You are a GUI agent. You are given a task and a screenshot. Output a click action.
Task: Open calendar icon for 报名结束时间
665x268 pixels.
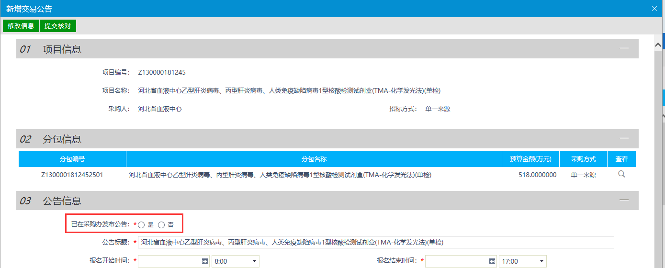pyautogui.click(x=492, y=261)
